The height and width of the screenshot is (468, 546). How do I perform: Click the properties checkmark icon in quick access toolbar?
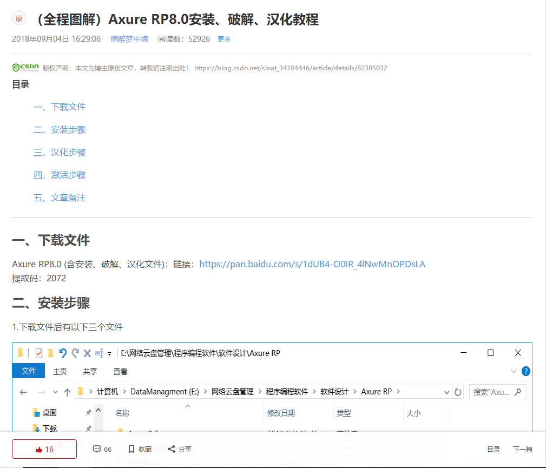coord(39,353)
